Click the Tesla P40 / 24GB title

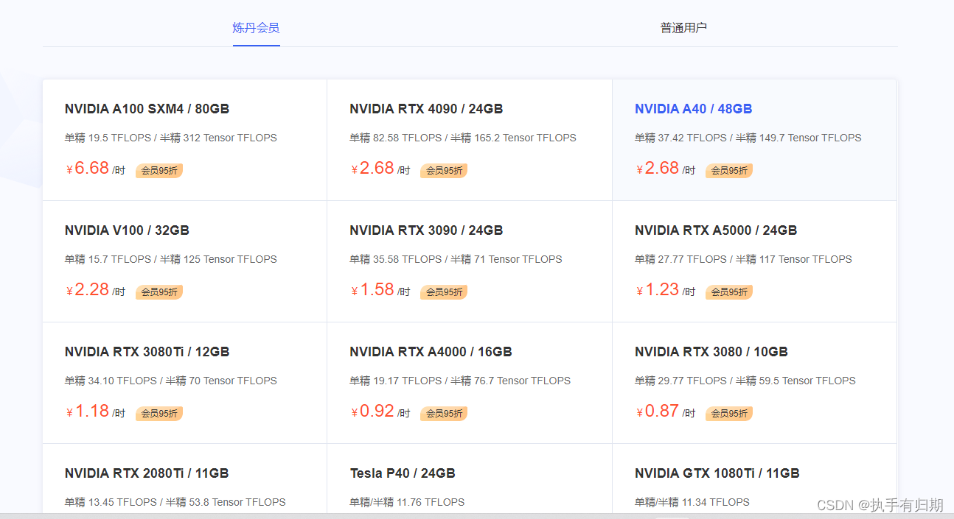click(x=403, y=473)
